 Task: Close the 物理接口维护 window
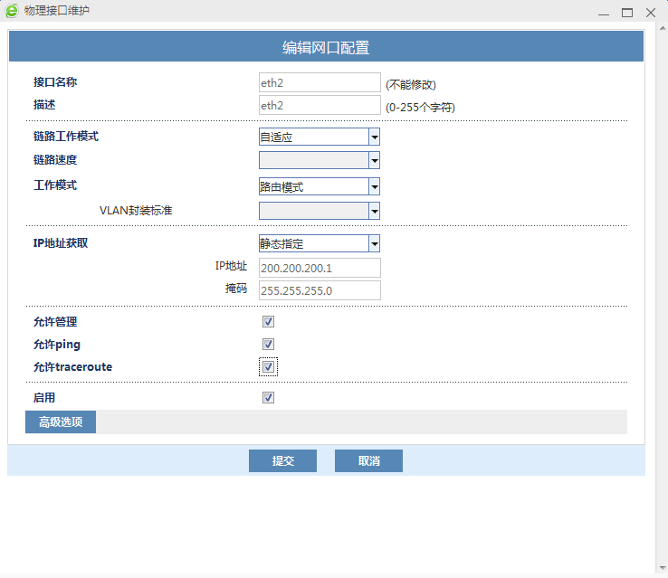point(650,13)
